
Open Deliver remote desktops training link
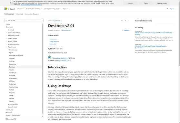(x=154, y=33)
